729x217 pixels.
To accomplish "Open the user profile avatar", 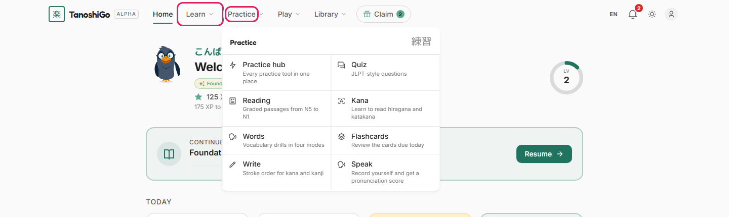I will point(671,14).
